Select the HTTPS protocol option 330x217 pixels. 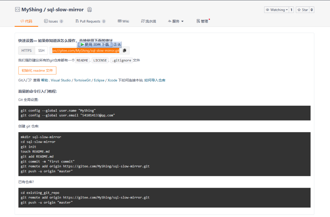coord(26,50)
